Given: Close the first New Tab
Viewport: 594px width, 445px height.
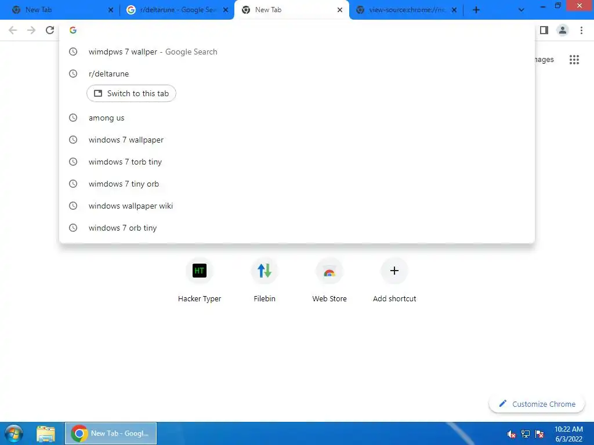Looking at the screenshot, I should (111, 10).
